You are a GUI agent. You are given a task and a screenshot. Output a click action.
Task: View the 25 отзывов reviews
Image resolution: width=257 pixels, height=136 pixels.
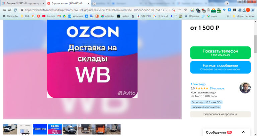217,88
